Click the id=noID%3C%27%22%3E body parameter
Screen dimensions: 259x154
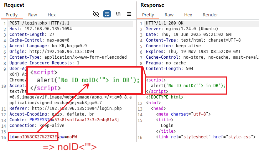pyautogui.click(x=33, y=137)
